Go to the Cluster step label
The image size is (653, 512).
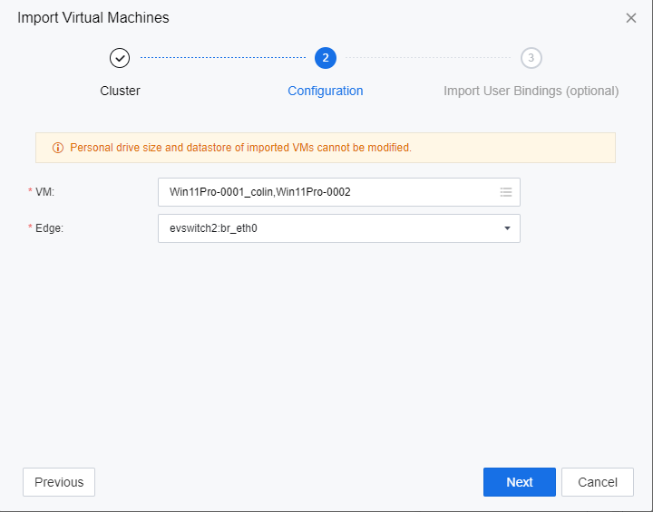coord(120,91)
